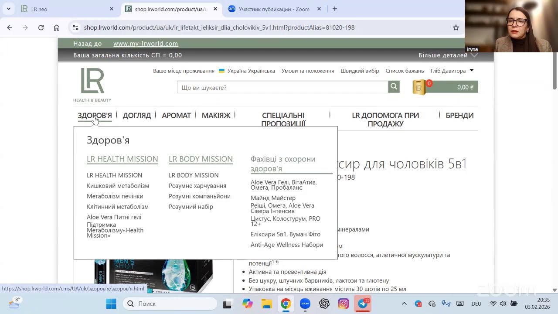The width and height of the screenshot is (558, 314).
Task: Open the tab search dropdown arrow
Action: click(x=8, y=9)
